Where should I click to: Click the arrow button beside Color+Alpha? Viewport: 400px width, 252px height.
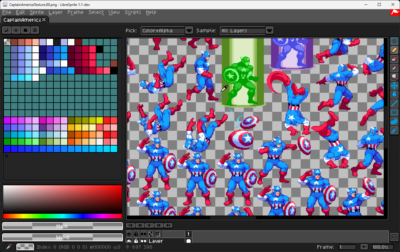tap(189, 30)
